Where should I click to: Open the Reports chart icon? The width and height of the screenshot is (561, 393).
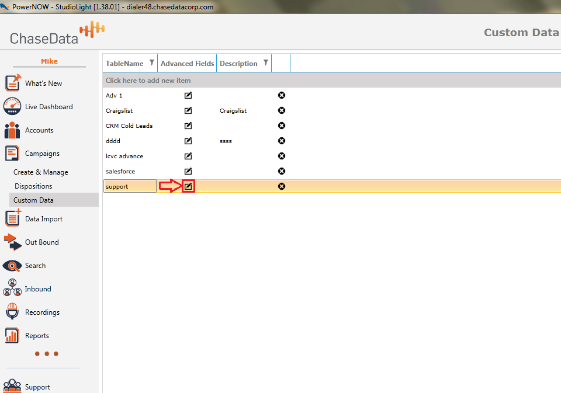pyautogui.click(x=12, y=335)
